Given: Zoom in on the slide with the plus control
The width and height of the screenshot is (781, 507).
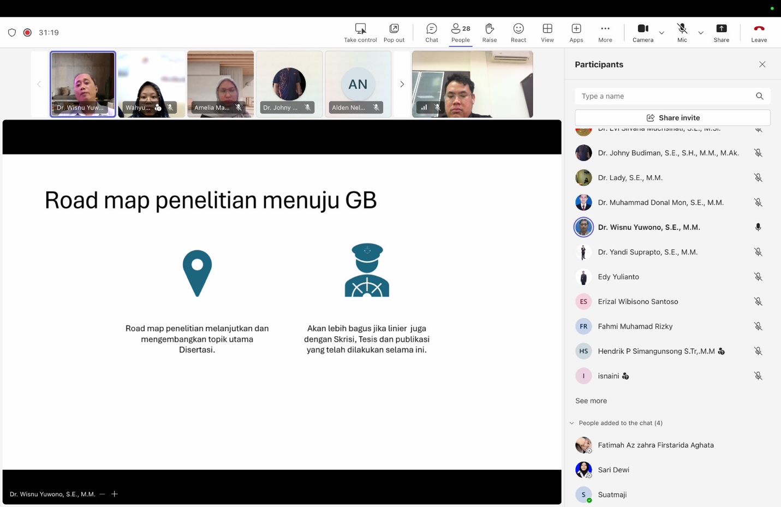Looking at the screenshot, I should (x=114, y=494).
